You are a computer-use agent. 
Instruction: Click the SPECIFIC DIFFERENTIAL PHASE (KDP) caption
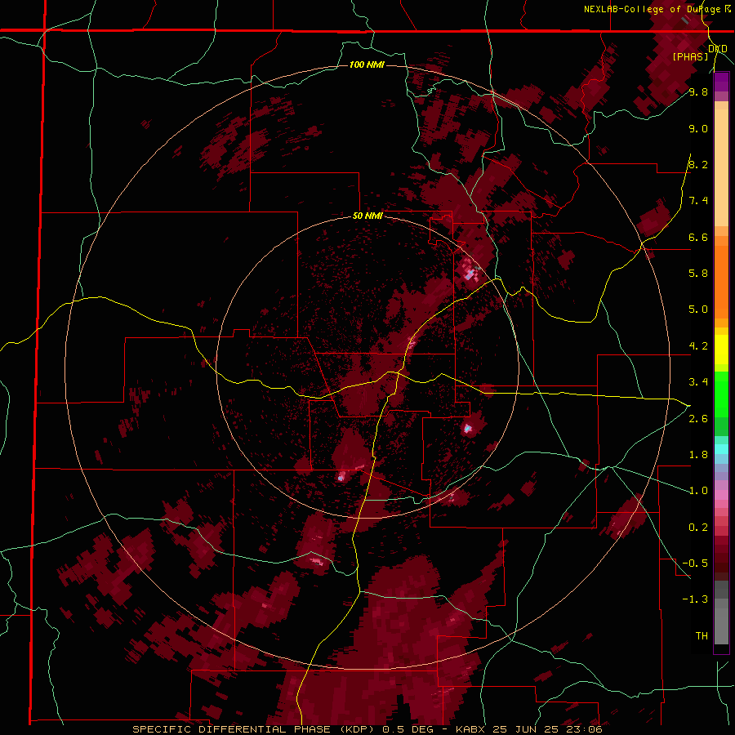click(x=255, y=729)
